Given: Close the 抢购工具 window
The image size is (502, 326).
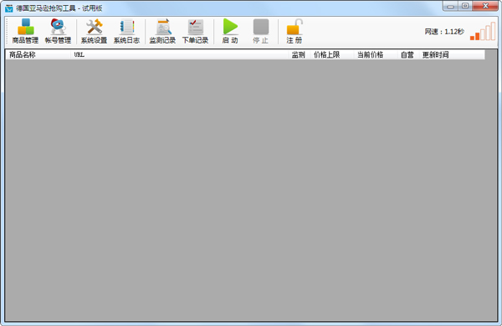Looking at the screenshot, I should [x=485, y=6].
